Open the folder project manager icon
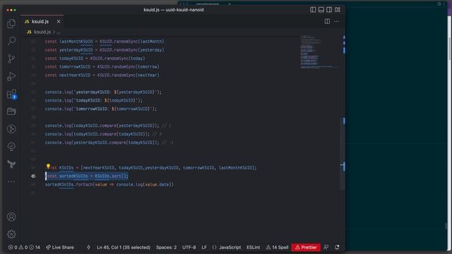Viewport: 452px width, 254px height. click(11, 111)
